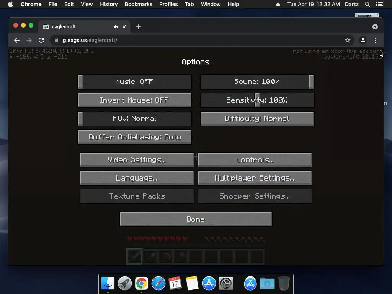Image resolution: width=392 pixels, height=294 pixels.
Task: Open System Preferences from the dock
Action: point(226,283)
